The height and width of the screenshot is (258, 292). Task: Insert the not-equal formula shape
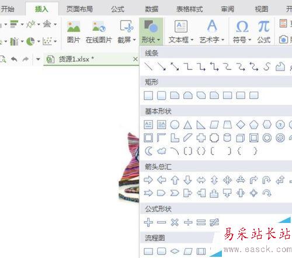pyautogui.click(x=214, y=222)
